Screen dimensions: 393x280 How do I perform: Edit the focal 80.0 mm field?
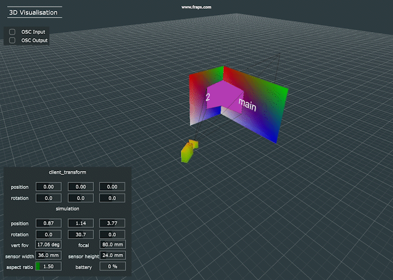113,244
